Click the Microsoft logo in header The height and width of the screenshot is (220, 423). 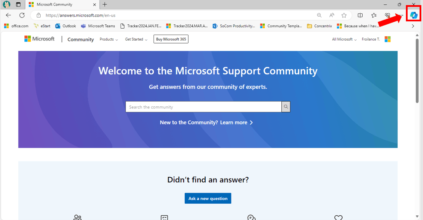(39, 39)
